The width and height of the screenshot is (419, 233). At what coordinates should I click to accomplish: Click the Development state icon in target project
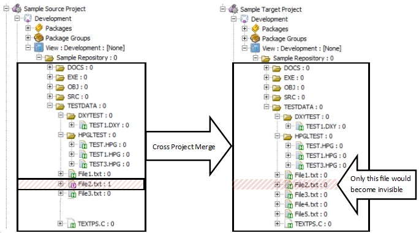(x=244, y=19)
